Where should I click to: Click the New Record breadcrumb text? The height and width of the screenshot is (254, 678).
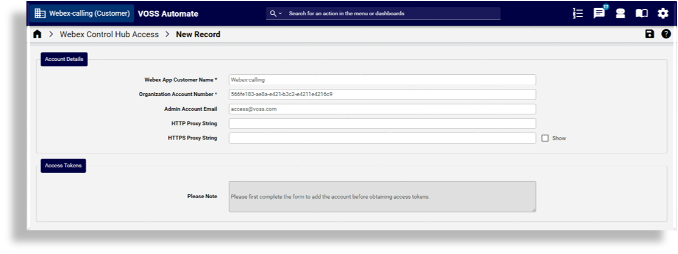pos(198,34)
